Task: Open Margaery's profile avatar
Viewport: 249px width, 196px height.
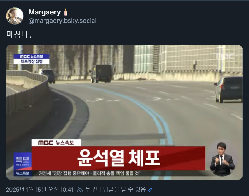Action: 15,16
